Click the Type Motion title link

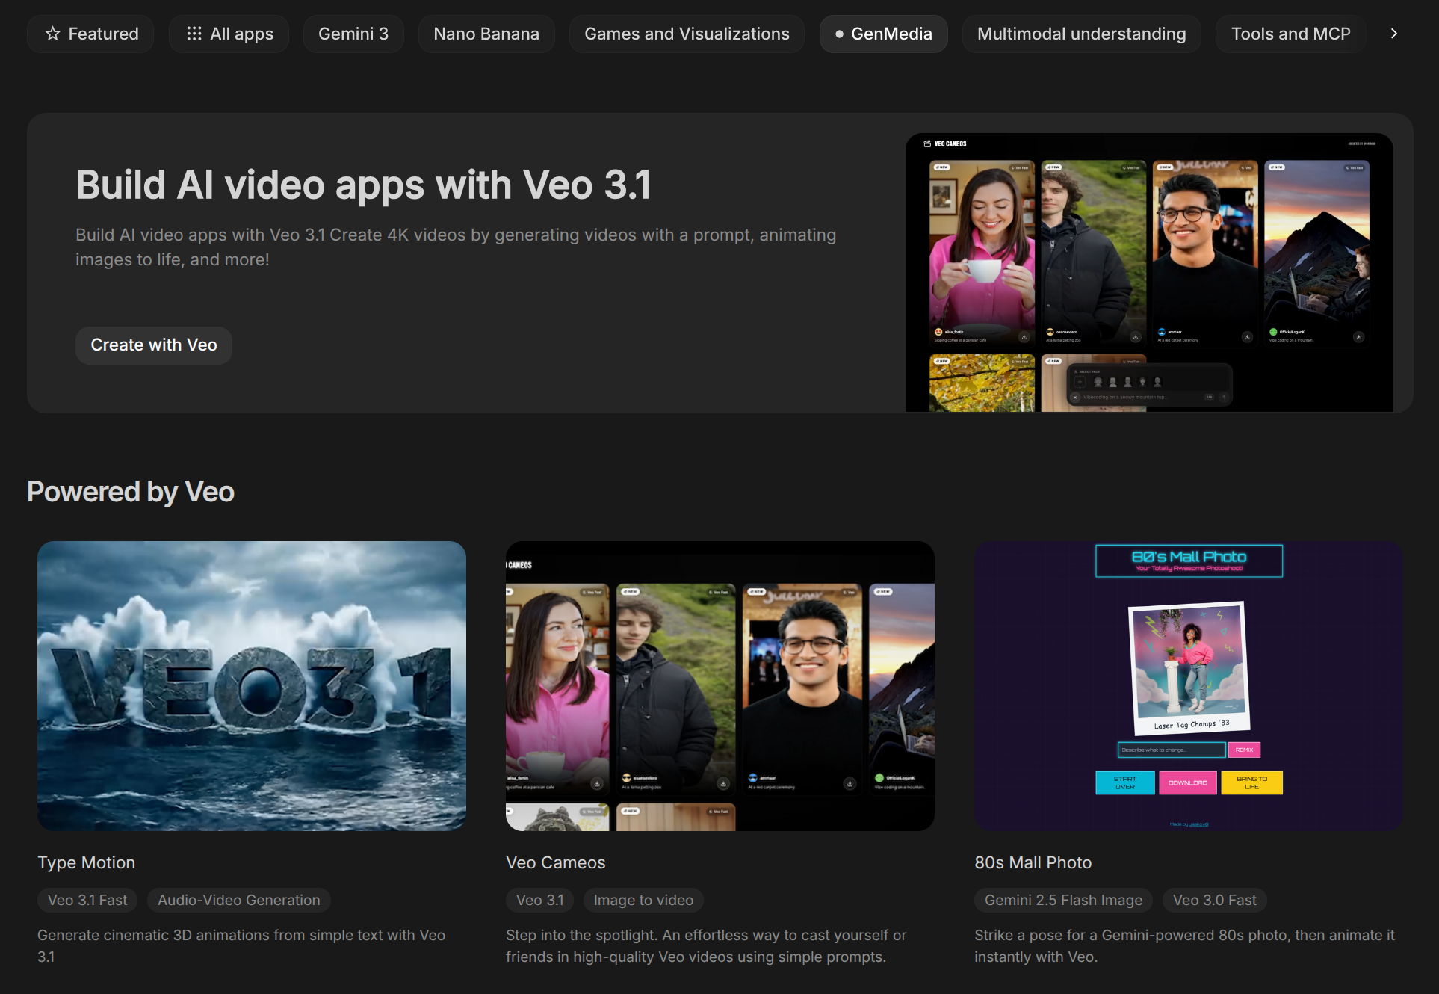pos(87,862)
